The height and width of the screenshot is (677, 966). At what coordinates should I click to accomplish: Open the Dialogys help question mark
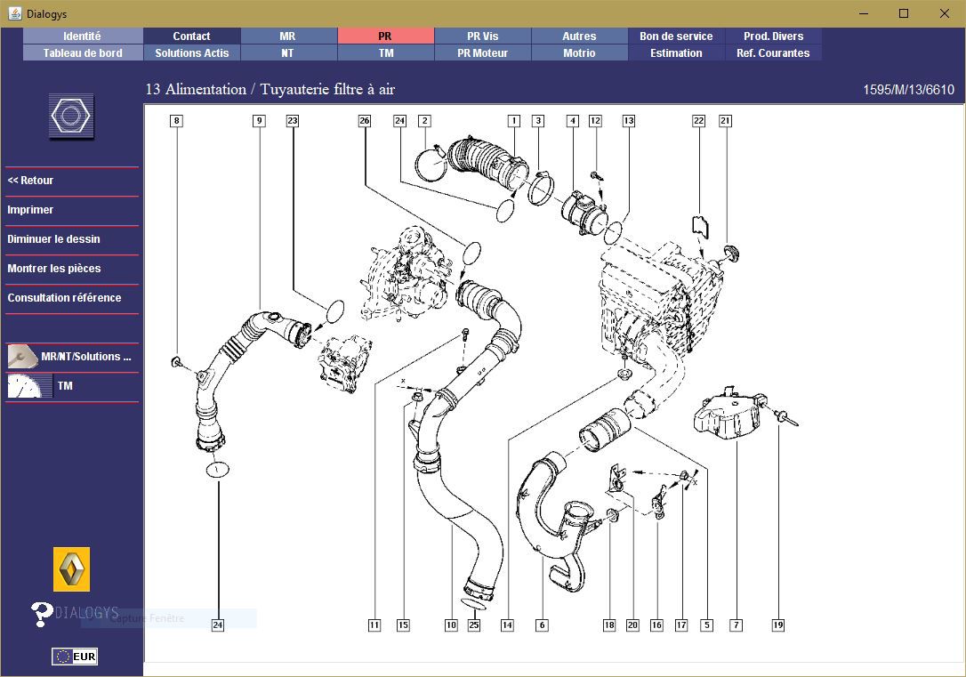tap(42, 614)
